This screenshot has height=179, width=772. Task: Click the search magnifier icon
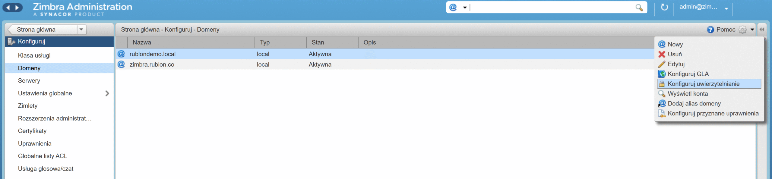pyautogui.click(x=639, y=8)
